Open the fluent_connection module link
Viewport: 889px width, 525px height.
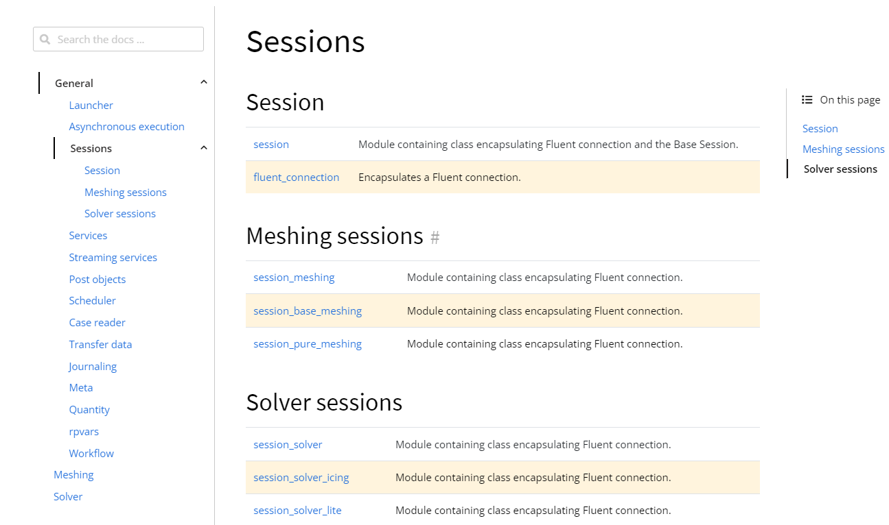296,177
